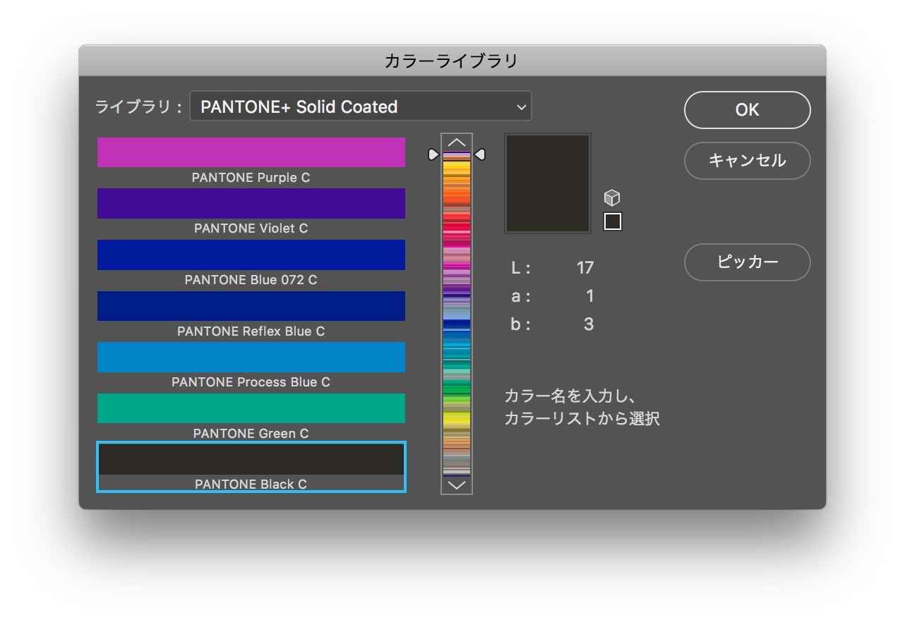Select the PANTONE Purple C swatch
905x622 pixels.
(251, 152)
